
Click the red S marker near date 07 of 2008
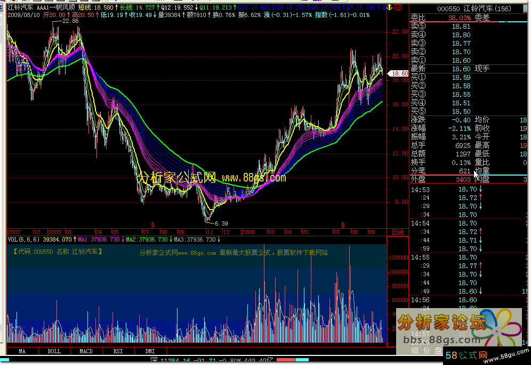(x=152, y=225)
